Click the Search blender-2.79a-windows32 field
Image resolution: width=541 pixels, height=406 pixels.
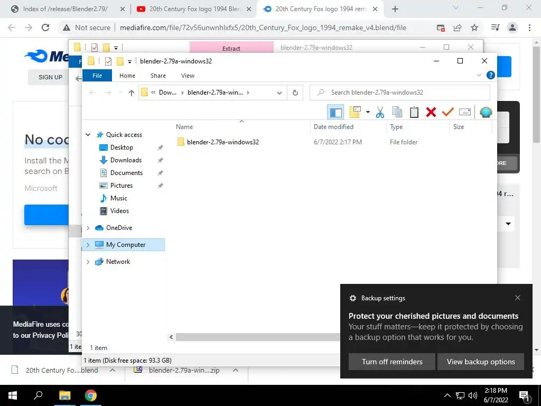coord(400,93)
